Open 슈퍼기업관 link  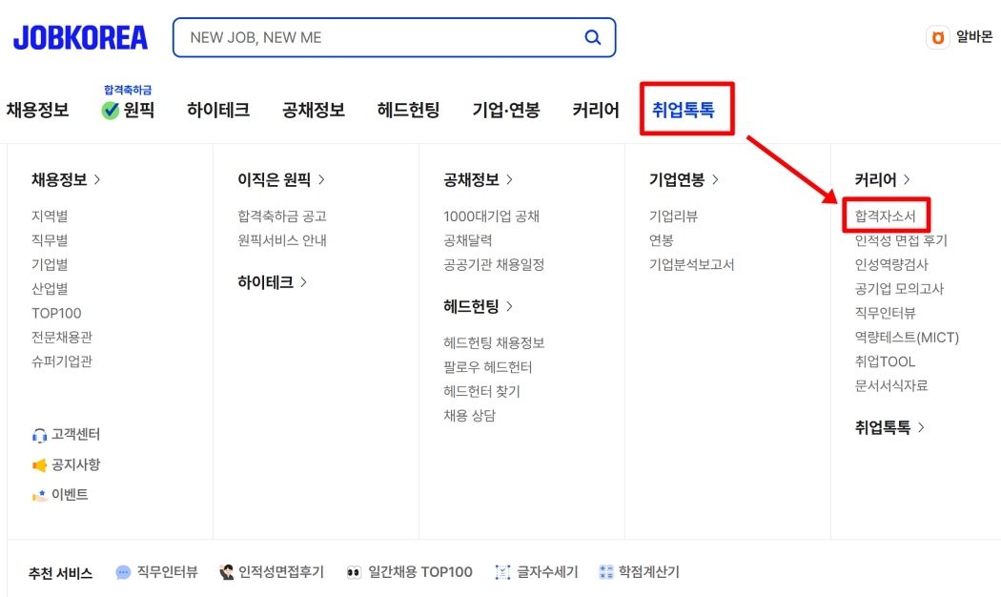point(62,361)
